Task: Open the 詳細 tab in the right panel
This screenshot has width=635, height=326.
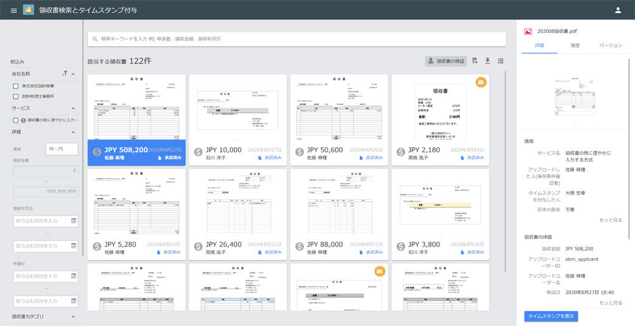Action: click(x=539, y=45)
